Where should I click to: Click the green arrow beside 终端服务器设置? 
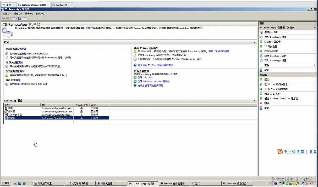tap(261, 42)
